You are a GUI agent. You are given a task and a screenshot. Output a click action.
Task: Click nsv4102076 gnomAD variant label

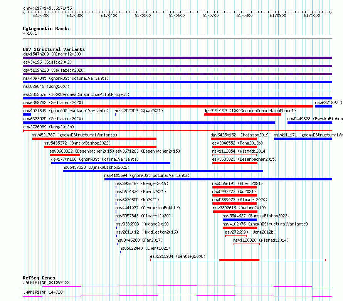point(265,224)
